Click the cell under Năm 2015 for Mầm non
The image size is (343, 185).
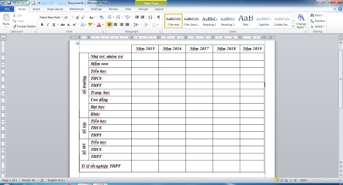[x=145, y=64]
